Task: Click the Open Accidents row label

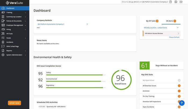Action: point(149,107)
